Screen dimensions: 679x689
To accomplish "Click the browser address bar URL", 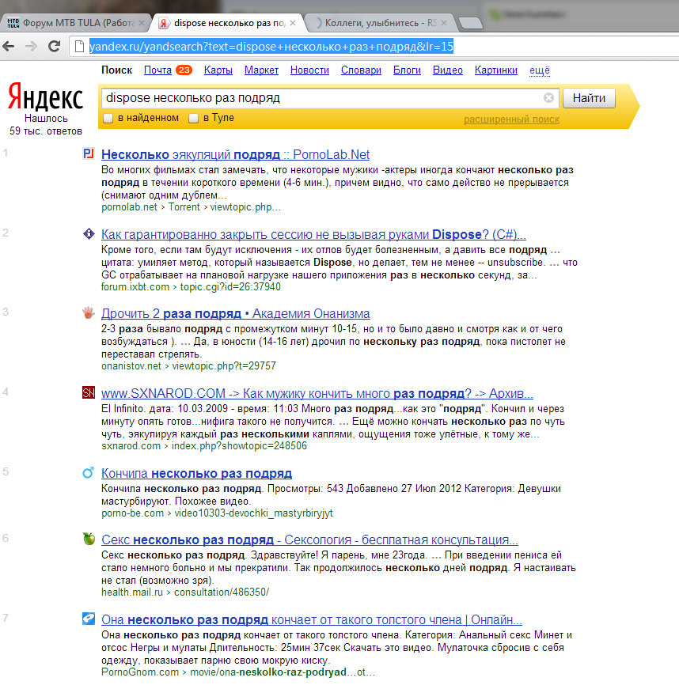I will coord(271,46).
